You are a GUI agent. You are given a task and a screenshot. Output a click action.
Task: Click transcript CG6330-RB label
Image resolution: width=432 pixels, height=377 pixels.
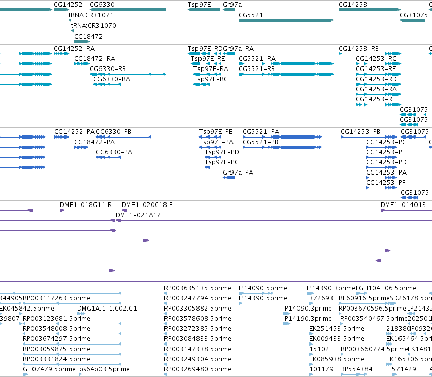pyautogui.click(x=108, y=69)
